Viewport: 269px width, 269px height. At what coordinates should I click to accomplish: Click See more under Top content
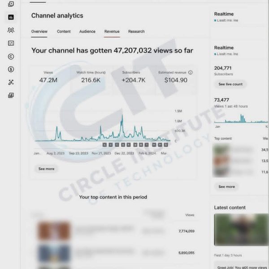[226, 187]
